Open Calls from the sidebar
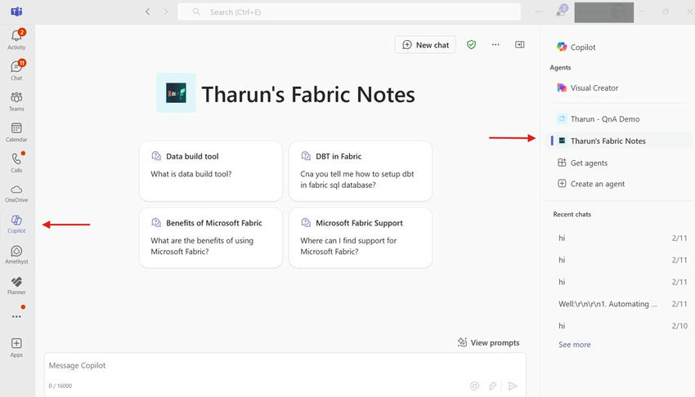 (16, 163)
